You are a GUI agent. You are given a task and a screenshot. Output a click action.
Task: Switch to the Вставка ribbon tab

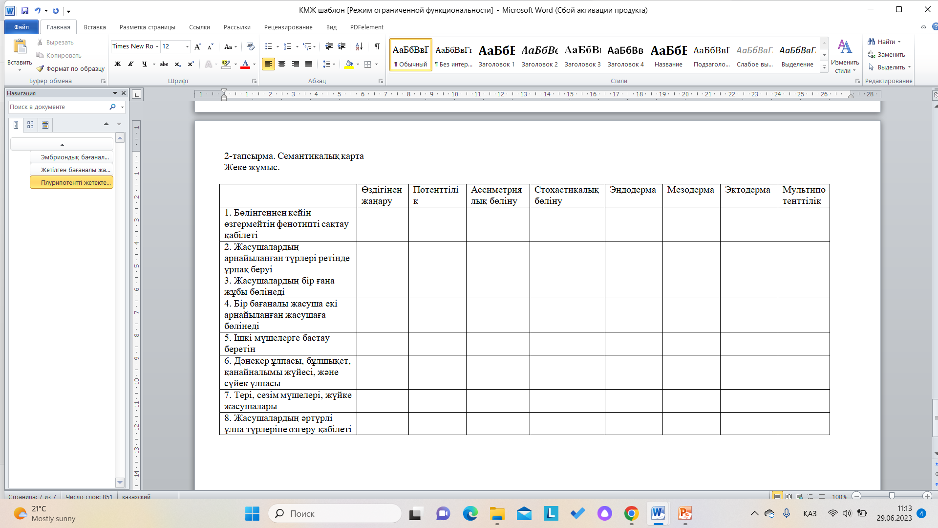95,27
